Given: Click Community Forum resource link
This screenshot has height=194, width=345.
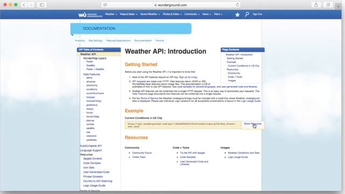Looking at the screenshot, I should click(x=142, y=153).
